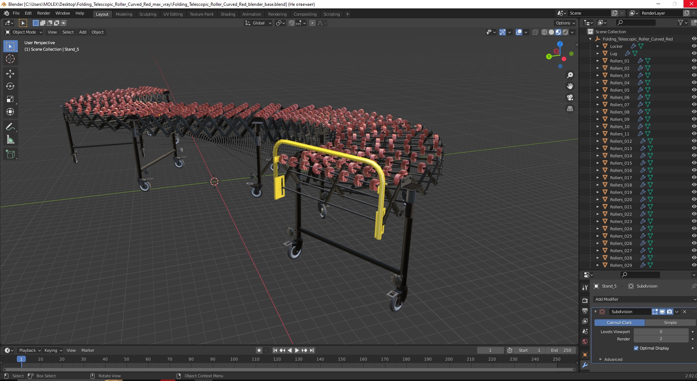Viewport: 697px width, 381px height.
Task: Open the Marker menu in timeline
Action: coord(88,350)
